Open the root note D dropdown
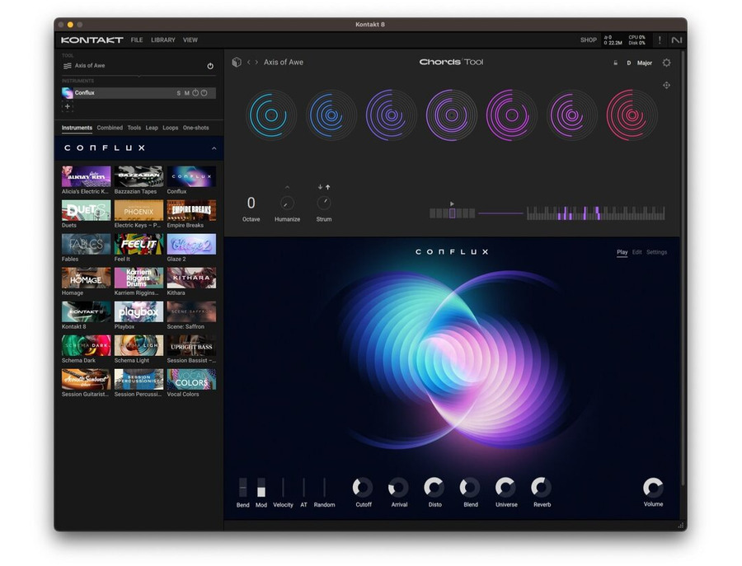 click(629, 63)
